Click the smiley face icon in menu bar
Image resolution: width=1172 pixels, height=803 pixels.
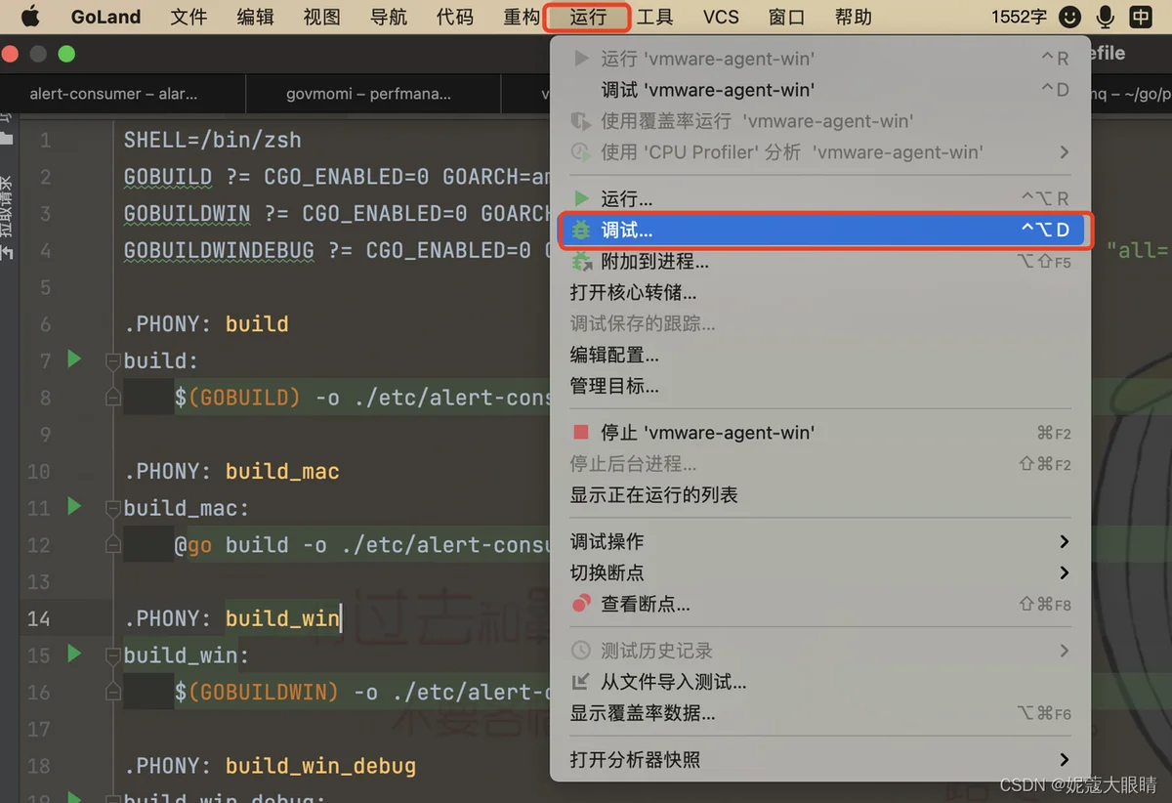(x=1070, y=17)
